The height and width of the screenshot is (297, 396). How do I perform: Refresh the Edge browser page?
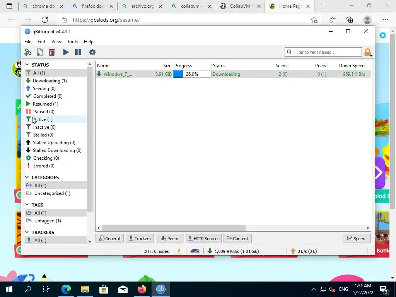(x=45, y=20)
